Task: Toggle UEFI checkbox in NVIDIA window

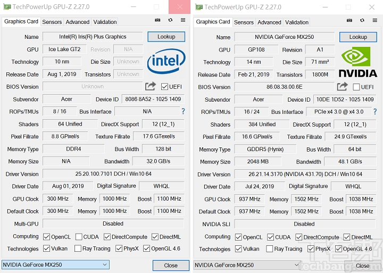Action: [356, 87]
